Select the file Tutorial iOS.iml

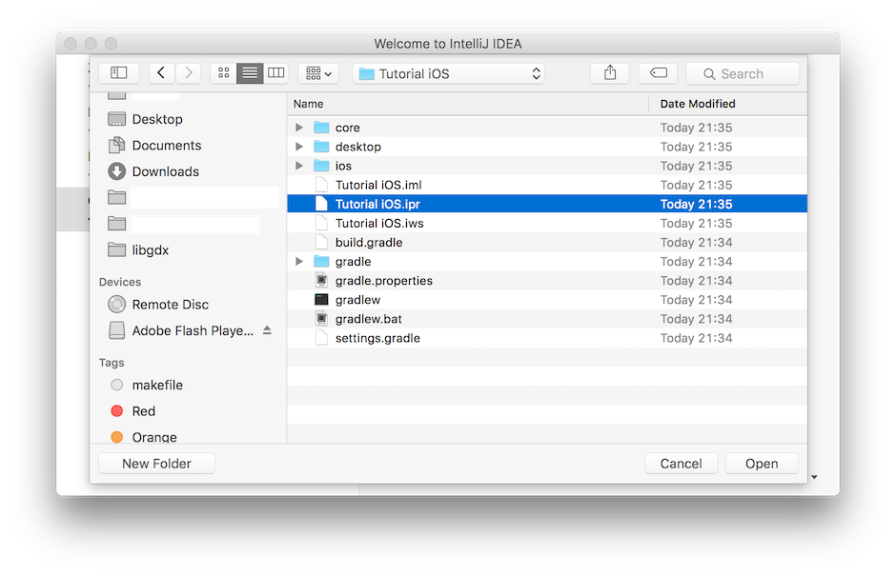[547, 185]
